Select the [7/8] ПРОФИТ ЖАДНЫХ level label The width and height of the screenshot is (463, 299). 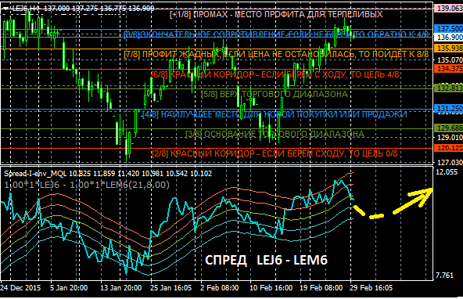(276, 54)
